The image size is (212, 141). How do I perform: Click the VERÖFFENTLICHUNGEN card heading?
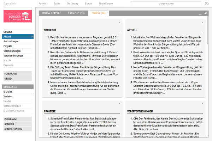coord(140,111)
